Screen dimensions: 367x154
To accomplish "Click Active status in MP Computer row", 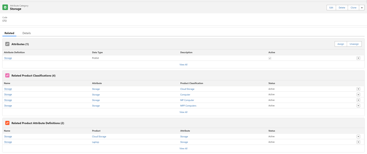I will point(271,100).
